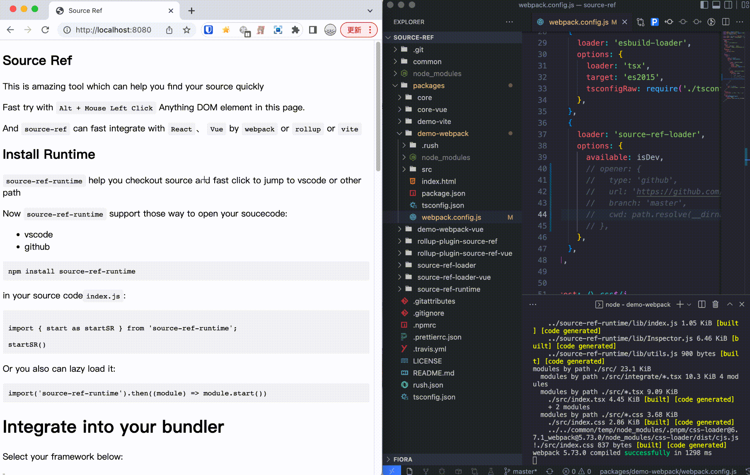Show errors and warnings count in status bar

pyautogui.click(x=577, y=471)
